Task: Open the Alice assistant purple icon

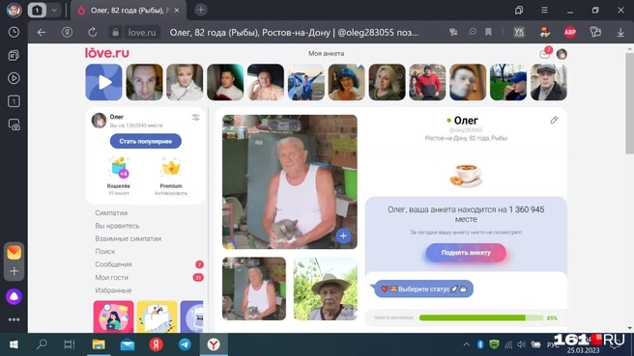Action: pyautogui.click(x=14, y=297)
